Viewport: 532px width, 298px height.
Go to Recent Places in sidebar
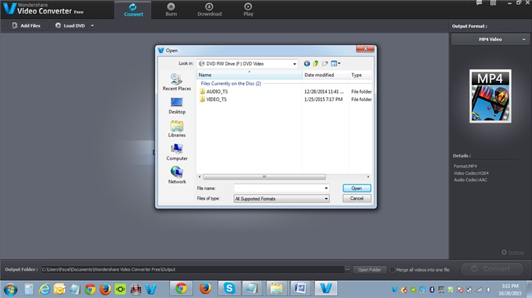(x=177, y=82)
